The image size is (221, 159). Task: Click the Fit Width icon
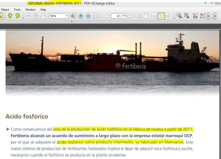point(43,16)
